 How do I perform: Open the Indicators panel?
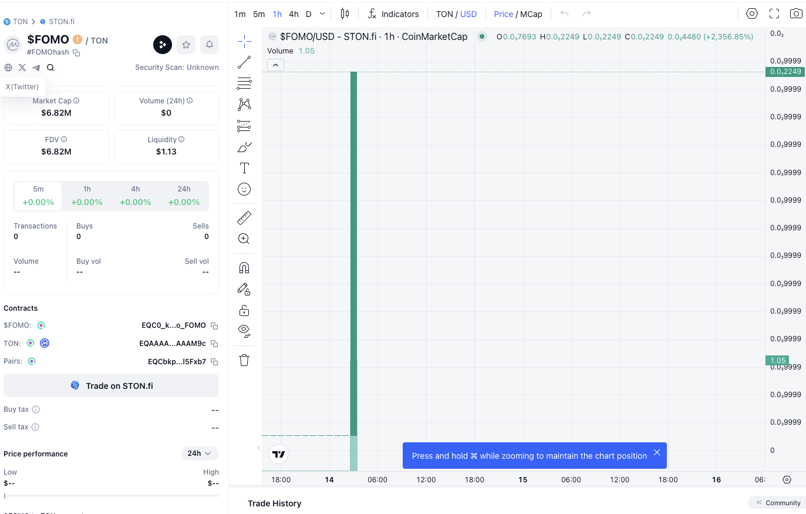tap(393, 14)
